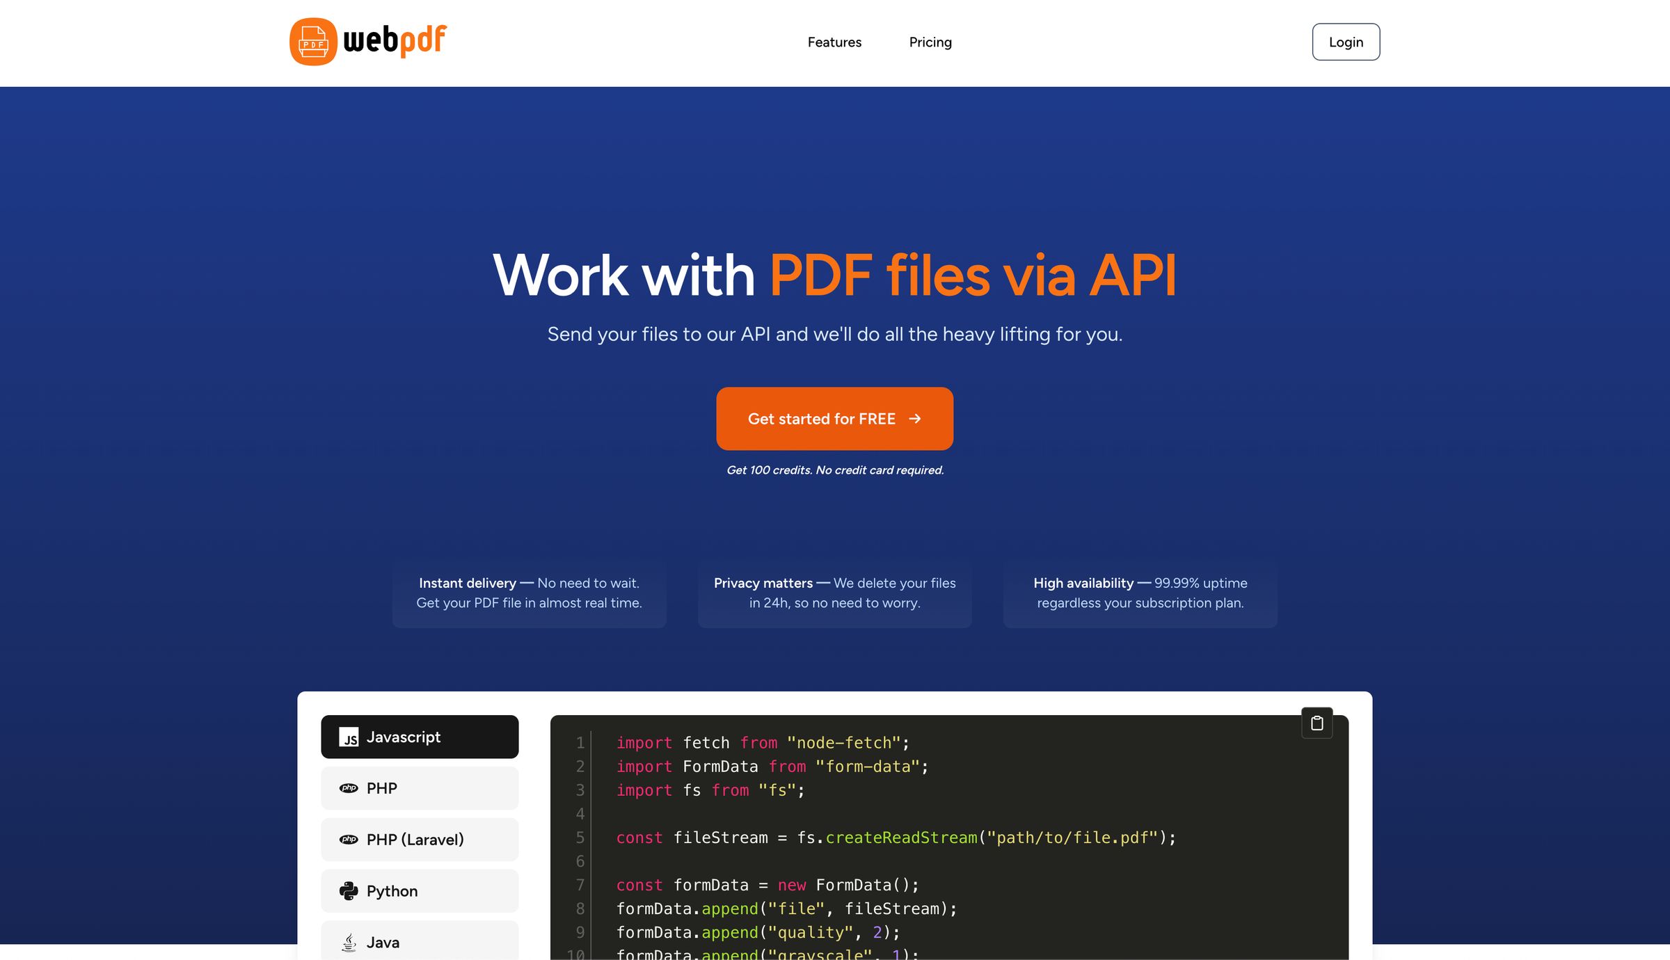Image resolution: width=1670 pixels, height=960 pixels.
Task: Click the PHP elephant icon
Action: click(348, 788)
